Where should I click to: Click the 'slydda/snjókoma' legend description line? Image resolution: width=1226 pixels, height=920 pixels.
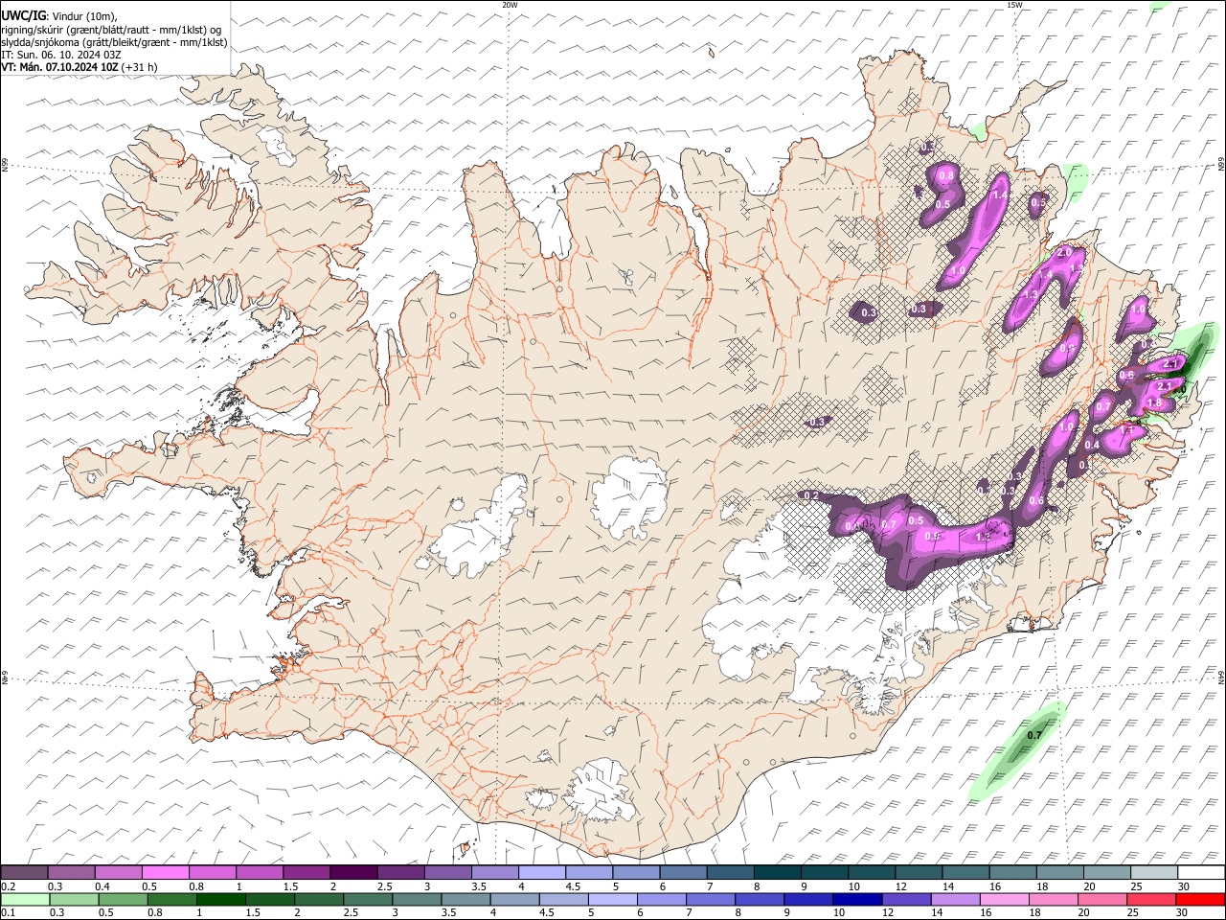115,42
